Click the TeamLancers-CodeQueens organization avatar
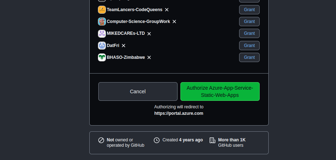The height and width of the screenshot is (160, 336). 102,10
